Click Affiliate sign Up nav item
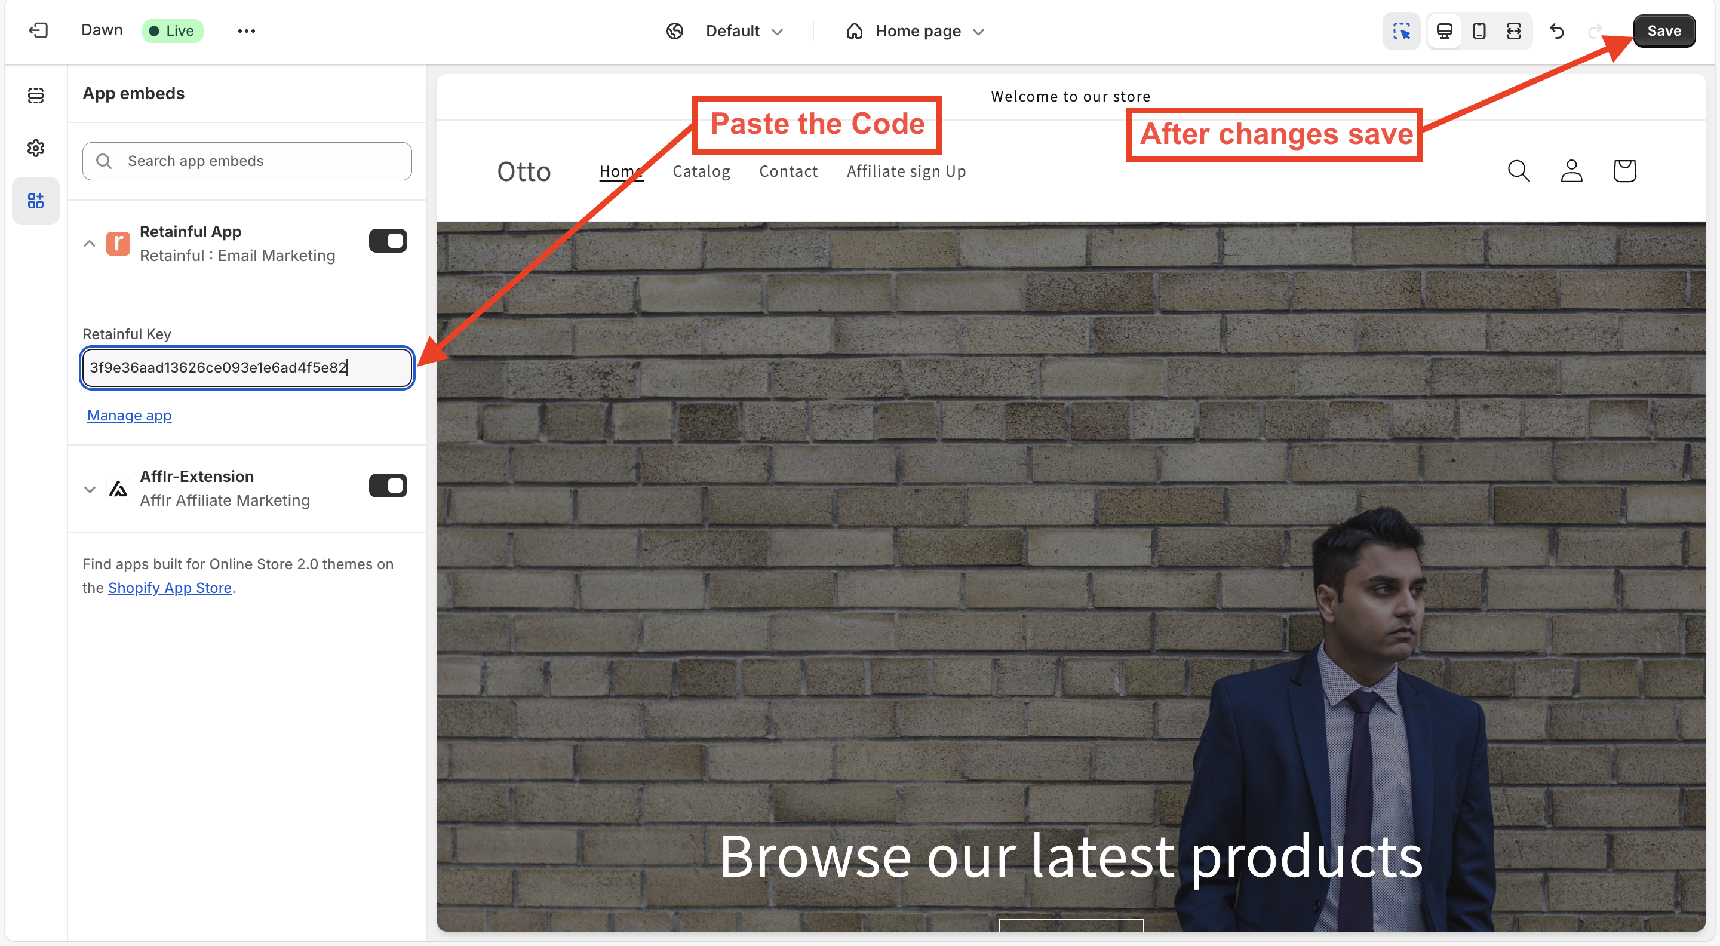This screenshot has width=1720, height=946. (906, 171)
